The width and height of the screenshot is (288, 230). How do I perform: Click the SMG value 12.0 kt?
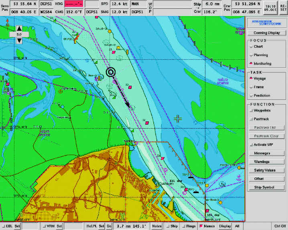click(x=120, y=12)
